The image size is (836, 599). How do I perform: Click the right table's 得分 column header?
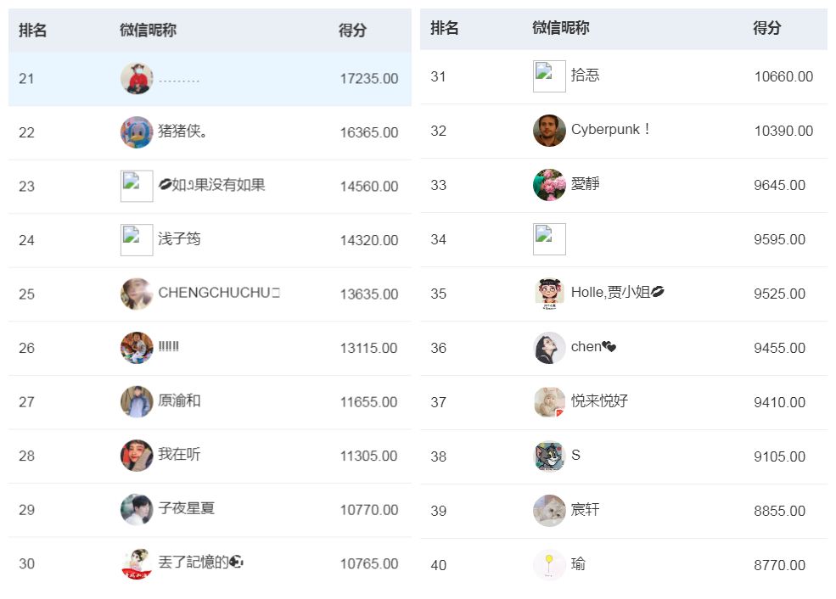point(766,28)
